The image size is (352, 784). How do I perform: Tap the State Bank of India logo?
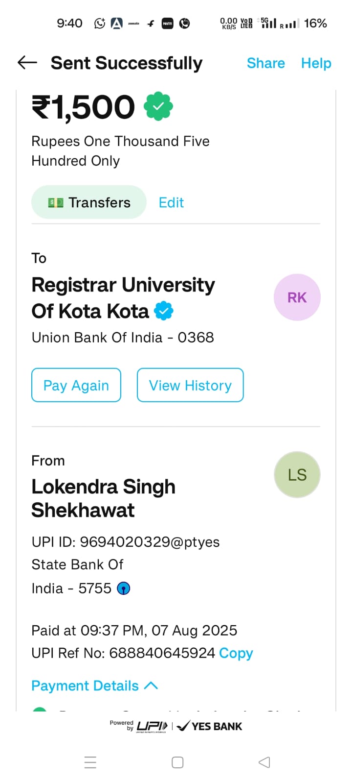(124, 588)
